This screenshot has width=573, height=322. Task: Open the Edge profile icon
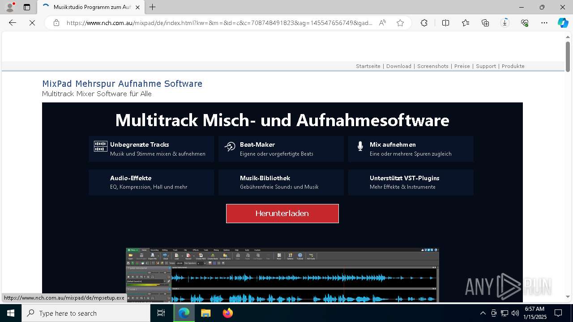click(x=10, y=7)
